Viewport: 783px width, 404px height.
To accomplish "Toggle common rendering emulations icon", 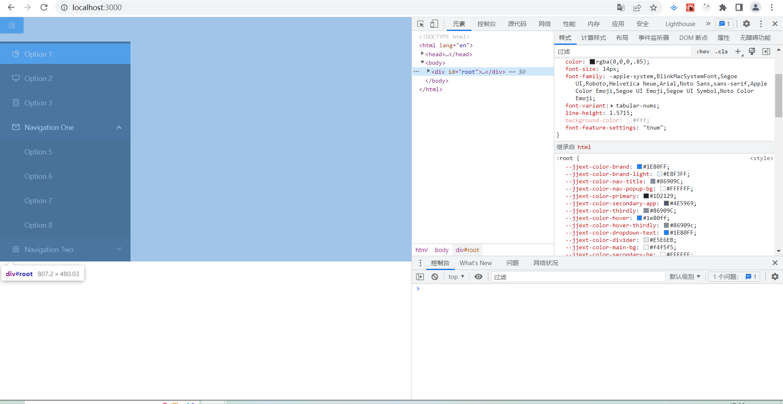I will [752, 52].
